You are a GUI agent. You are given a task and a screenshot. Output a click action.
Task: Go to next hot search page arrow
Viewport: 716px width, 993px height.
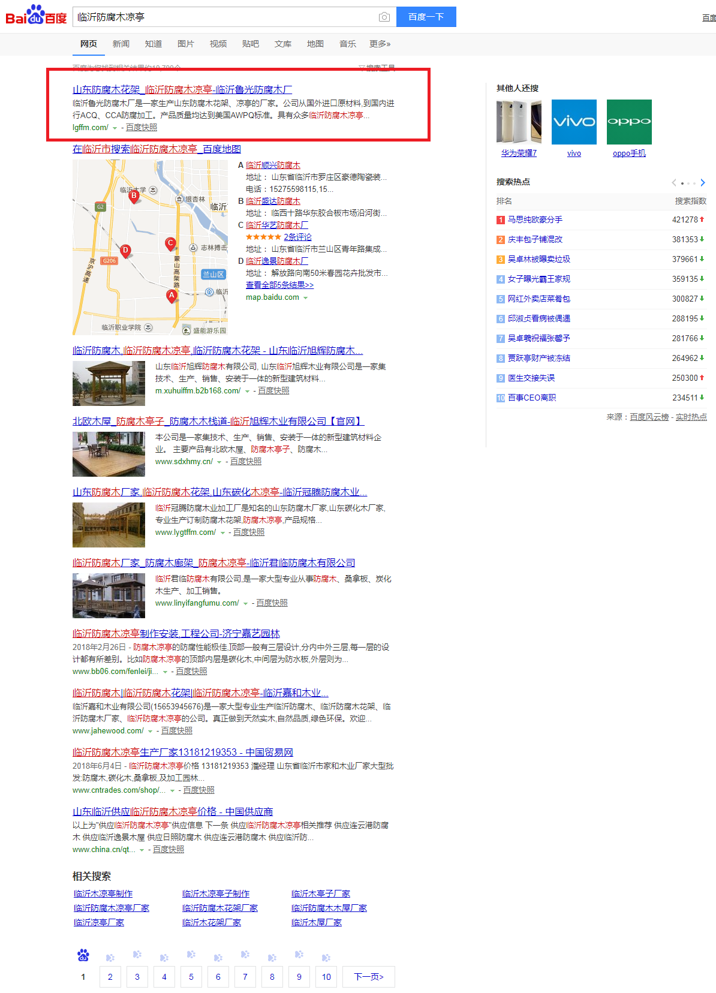703,183
